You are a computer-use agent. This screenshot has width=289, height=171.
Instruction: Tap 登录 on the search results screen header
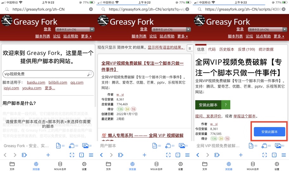tap(144, 29)
